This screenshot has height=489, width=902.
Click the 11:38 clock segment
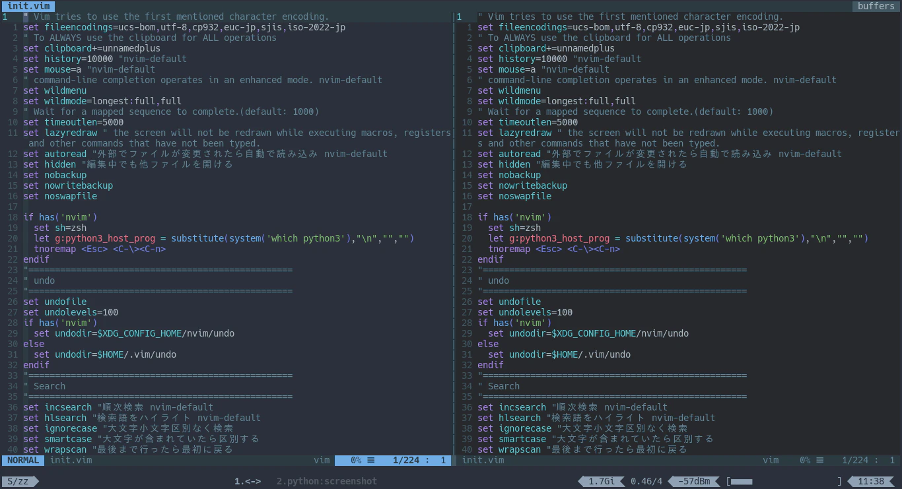point(872,481)
